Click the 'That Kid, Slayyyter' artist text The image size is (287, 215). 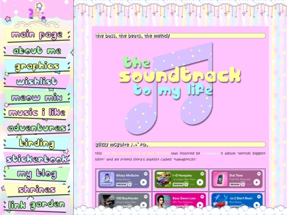[240, 179]
